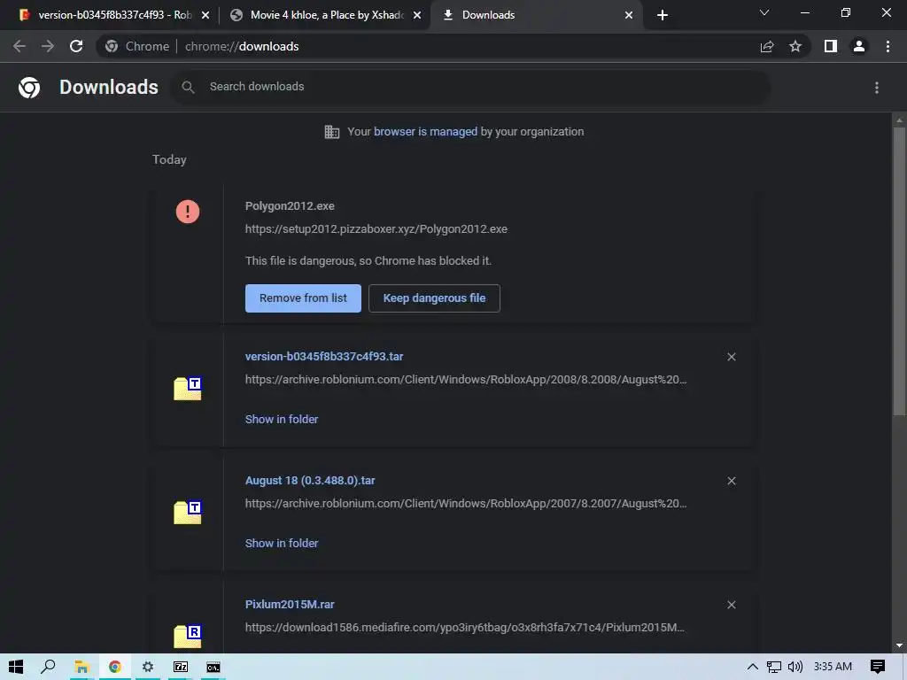This screenshot has width=907, height=680.
Task: Show August 18 (0.3.488.0).tar in folder
Action: pyautogui.click(x=282, y=544)
